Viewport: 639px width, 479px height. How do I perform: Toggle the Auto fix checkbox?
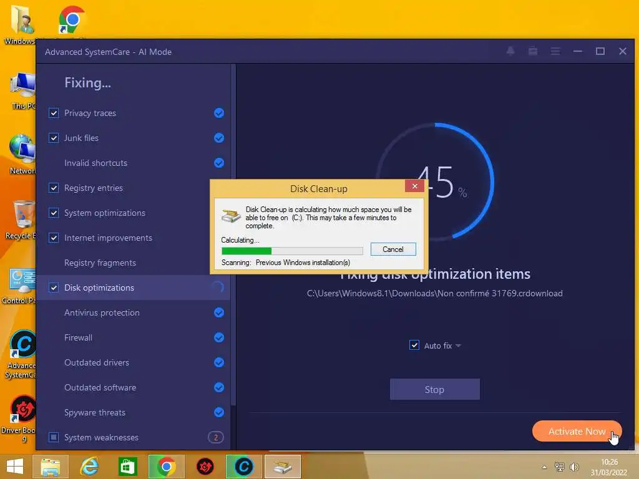click(x=414, y=345)
